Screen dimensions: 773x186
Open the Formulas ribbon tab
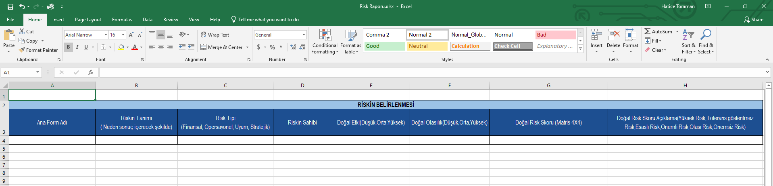coord(122,20)
